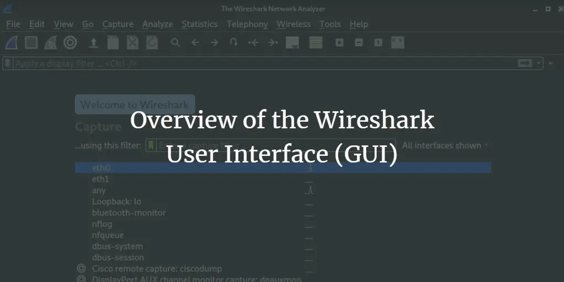Viewport: 564px width, 282px height.
Task: Open capture filter bookmark icon
Action: coord(151,145)
